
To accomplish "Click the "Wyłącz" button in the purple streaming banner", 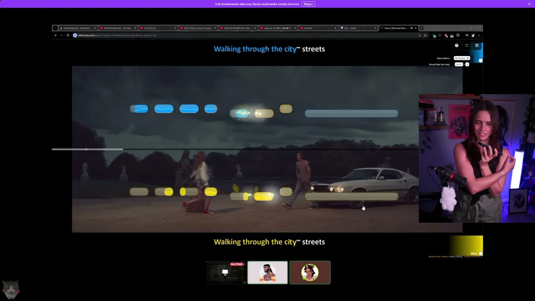I will [308, 4].
